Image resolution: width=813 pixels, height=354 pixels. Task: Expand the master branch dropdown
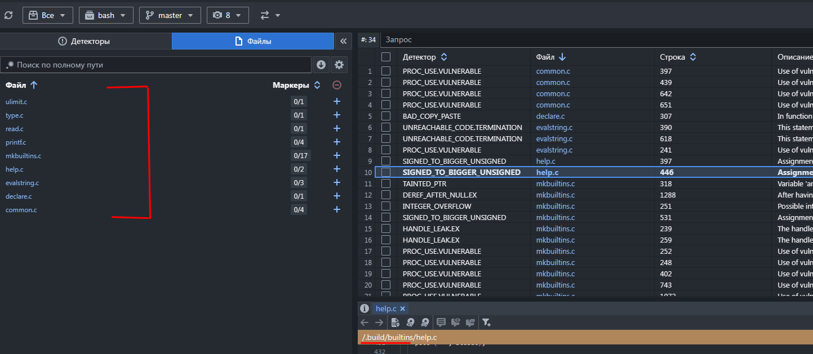click(x=170, y=15)
